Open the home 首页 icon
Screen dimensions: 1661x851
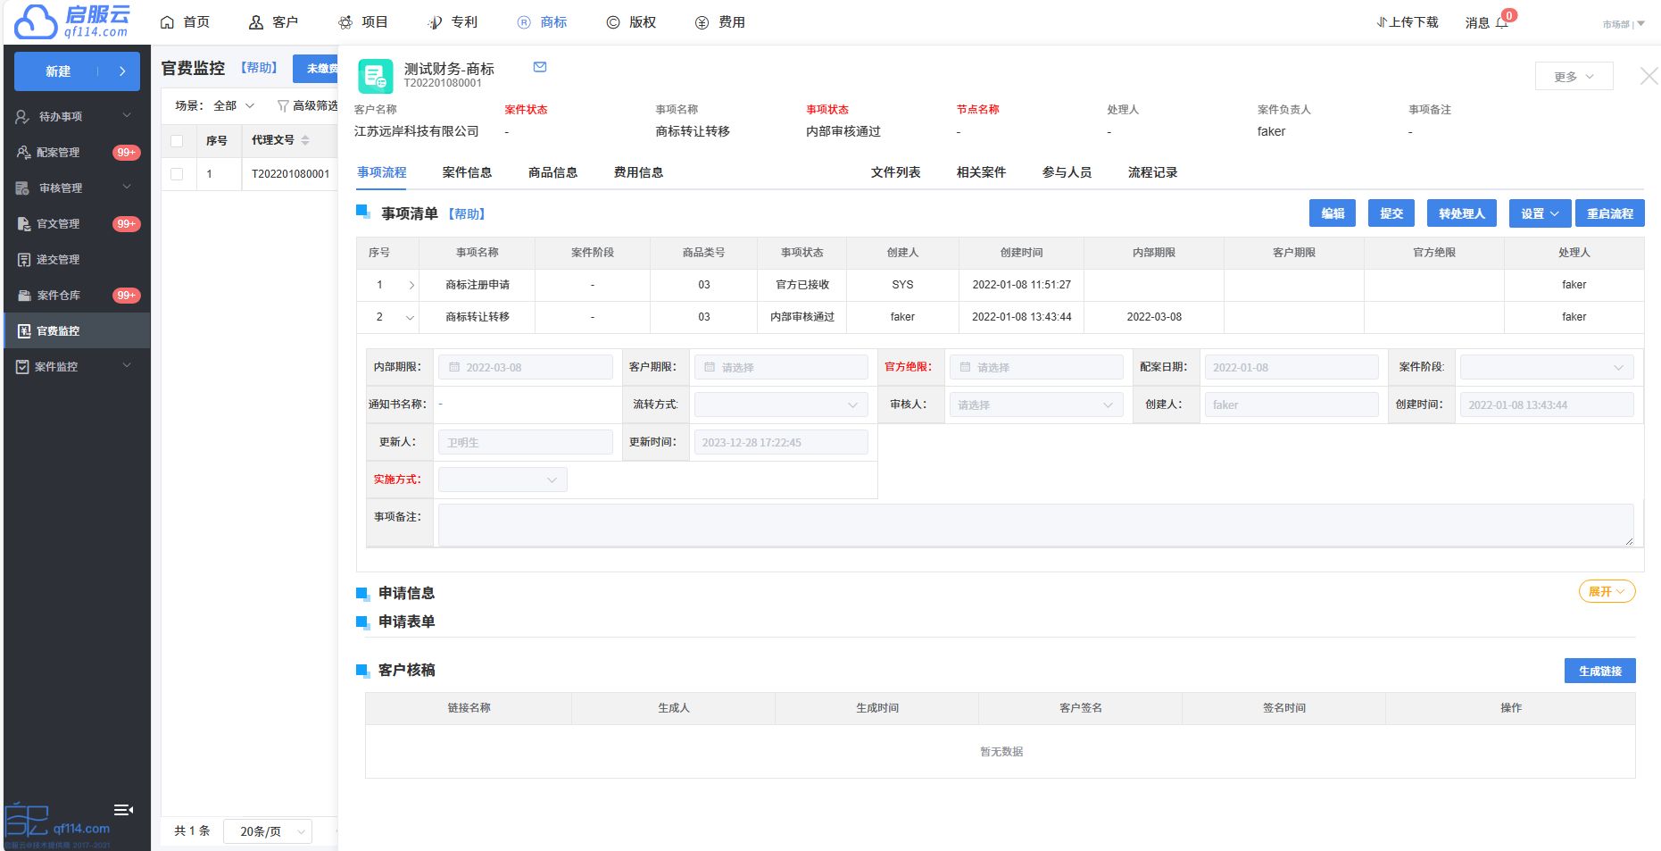[x=167, y=22]
